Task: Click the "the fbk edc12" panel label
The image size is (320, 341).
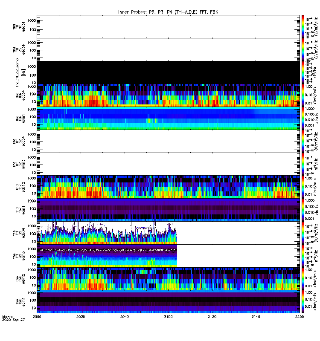Action: (20, 279)
